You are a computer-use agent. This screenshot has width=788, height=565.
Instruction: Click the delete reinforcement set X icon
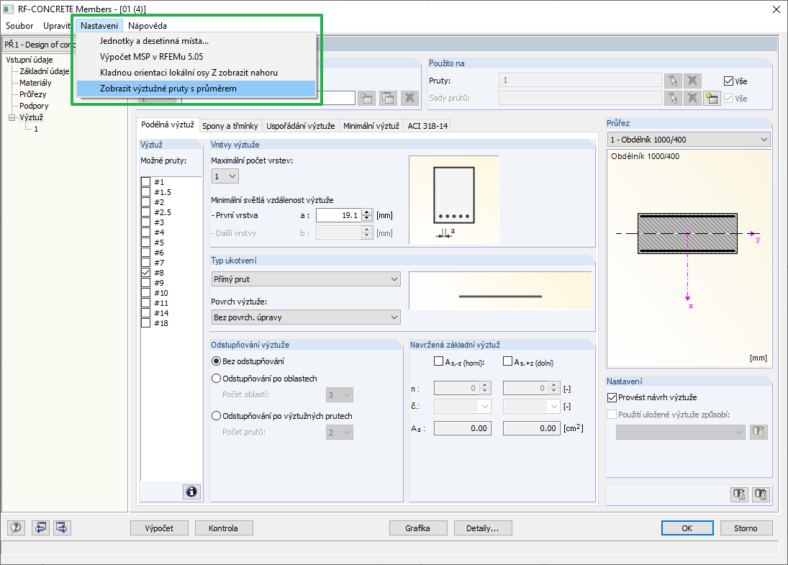pos(409,98)
